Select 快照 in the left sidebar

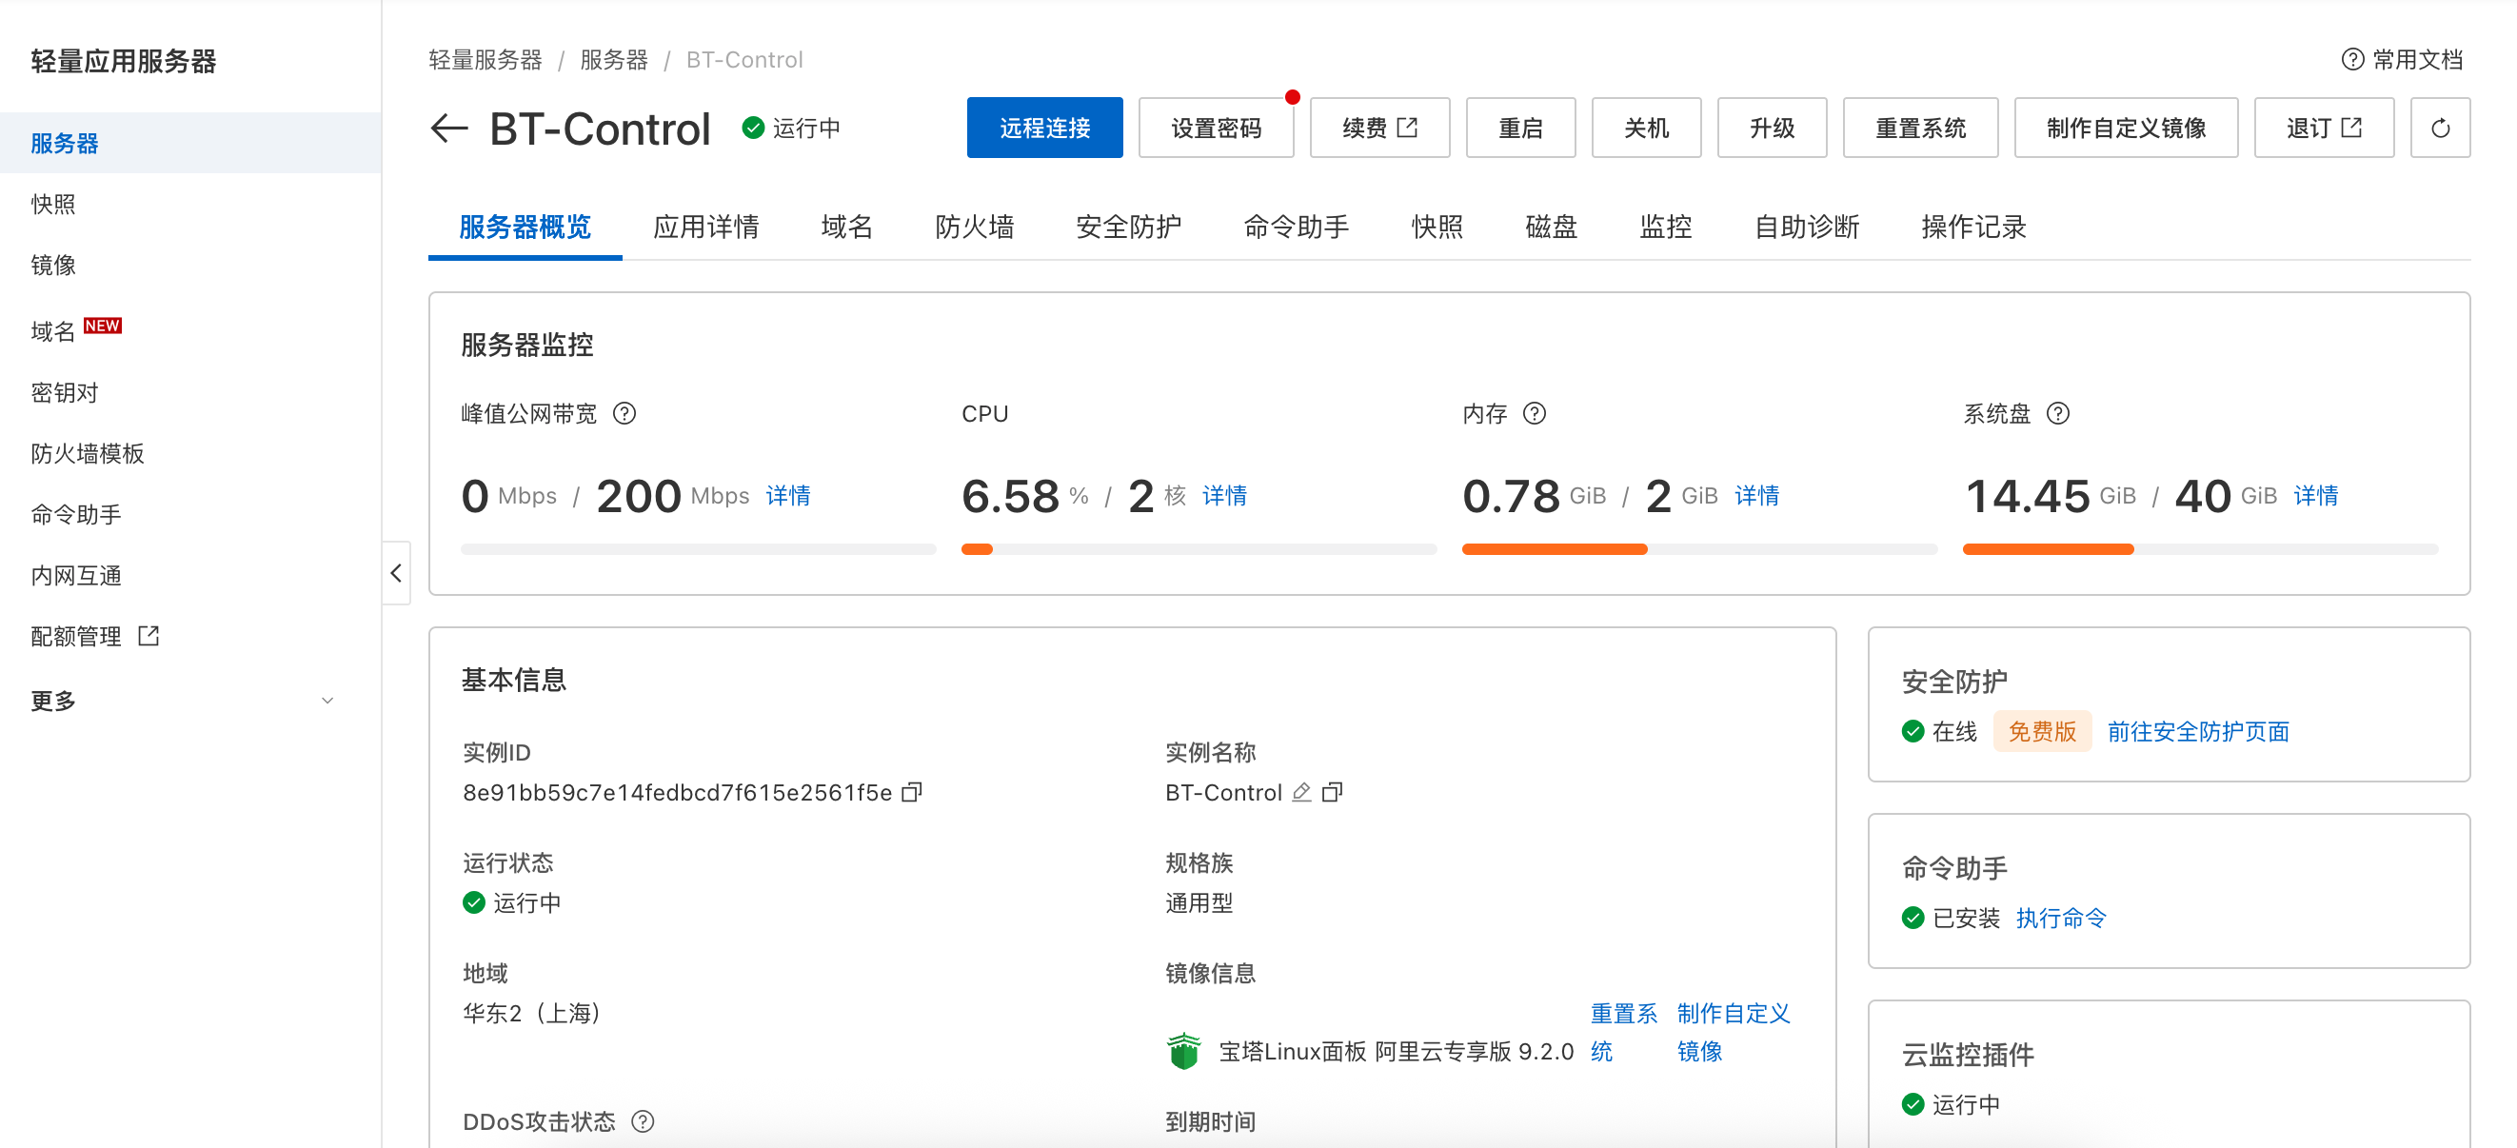tap(53, 205)
